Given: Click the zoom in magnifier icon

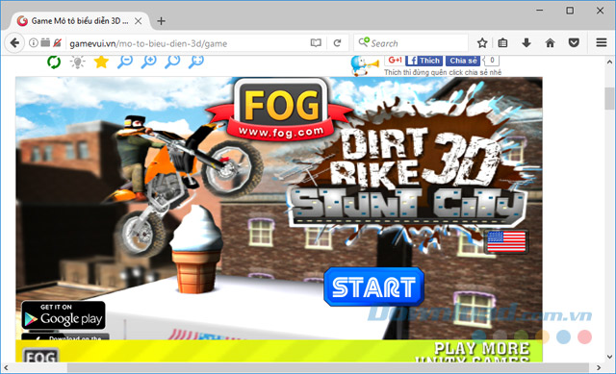Looking at the screenshot, I should pos(149,62).
